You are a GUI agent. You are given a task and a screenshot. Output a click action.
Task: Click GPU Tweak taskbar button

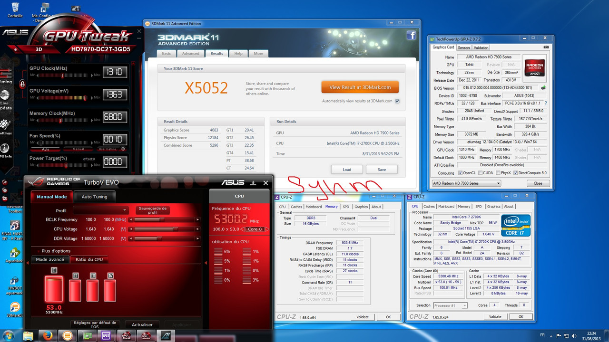(x=127, y=336)
